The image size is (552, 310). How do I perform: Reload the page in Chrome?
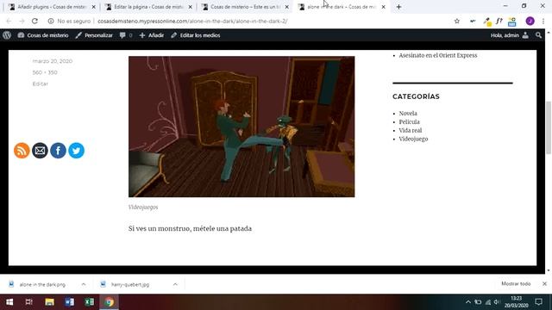34,21
